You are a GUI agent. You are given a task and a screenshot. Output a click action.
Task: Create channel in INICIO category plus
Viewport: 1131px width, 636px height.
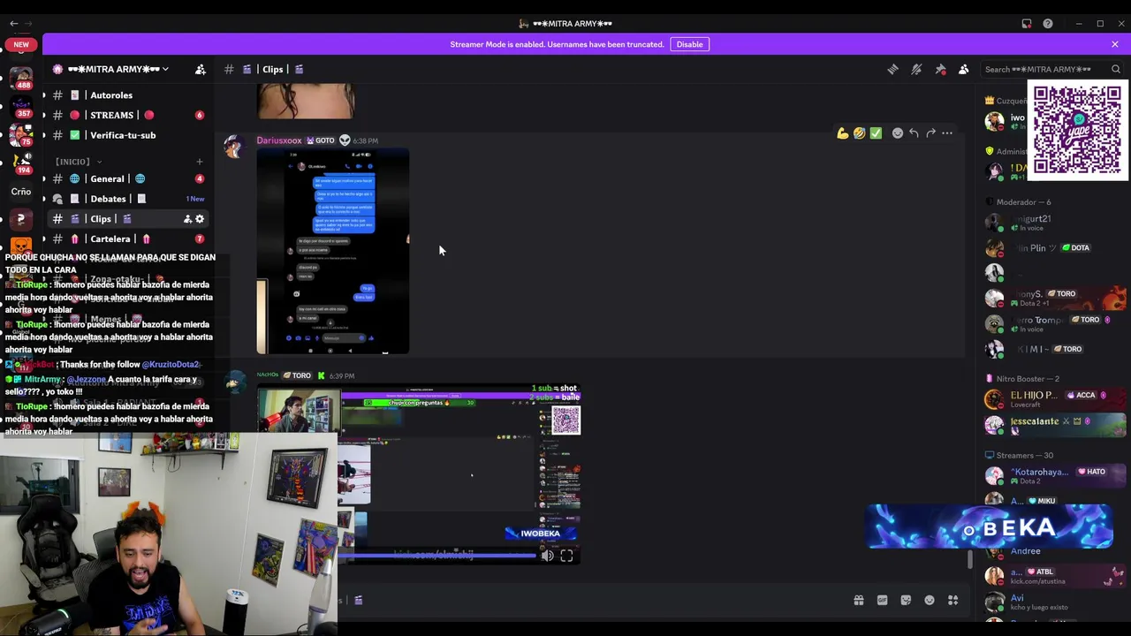(199, 162)
